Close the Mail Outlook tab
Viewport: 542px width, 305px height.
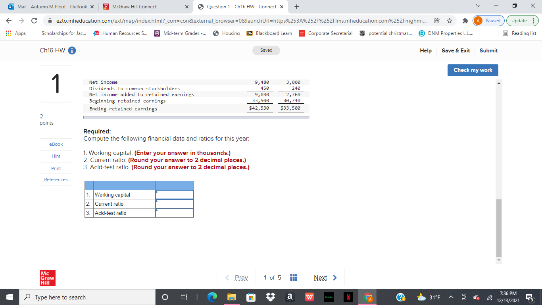[x=92, y=7]
